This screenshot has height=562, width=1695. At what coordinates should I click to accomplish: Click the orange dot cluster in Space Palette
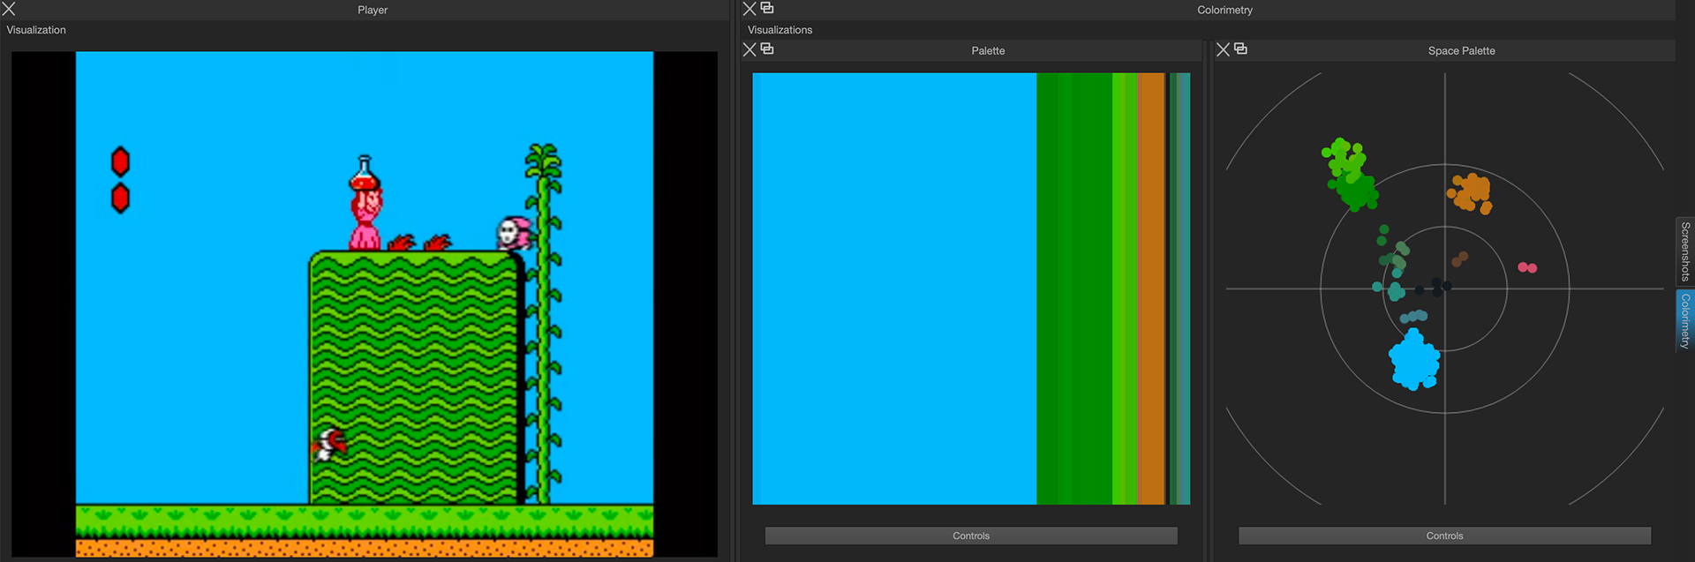(x=1470, y=192)
